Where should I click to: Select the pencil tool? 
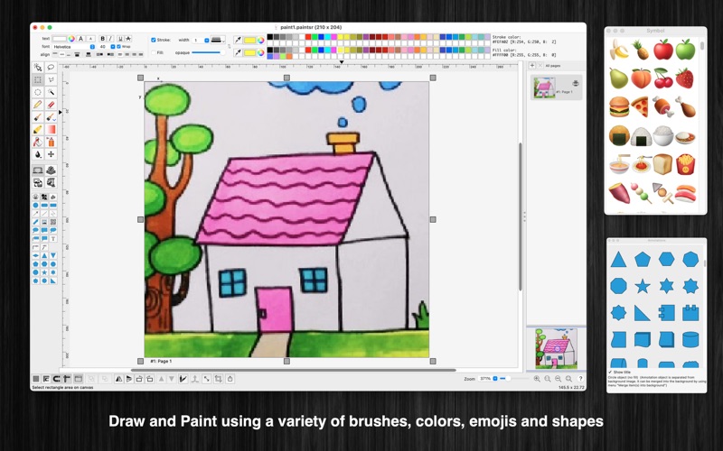coord(38,105)
